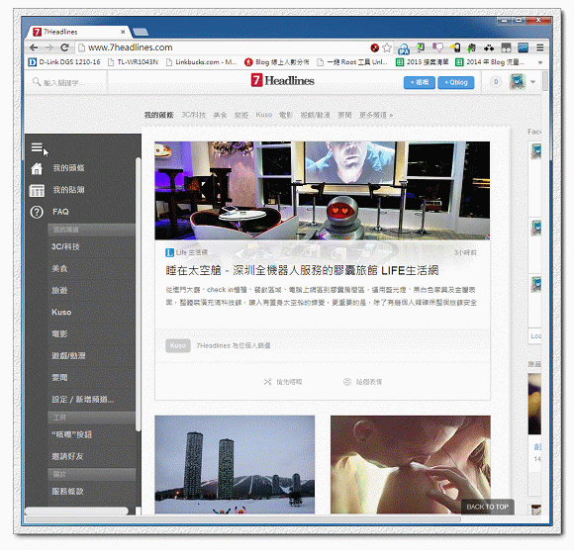The height and width of the screenshot is (560, 574).
Task: Click the browser forward arrow
Action: pyautogui.click(x=49, y=47)
